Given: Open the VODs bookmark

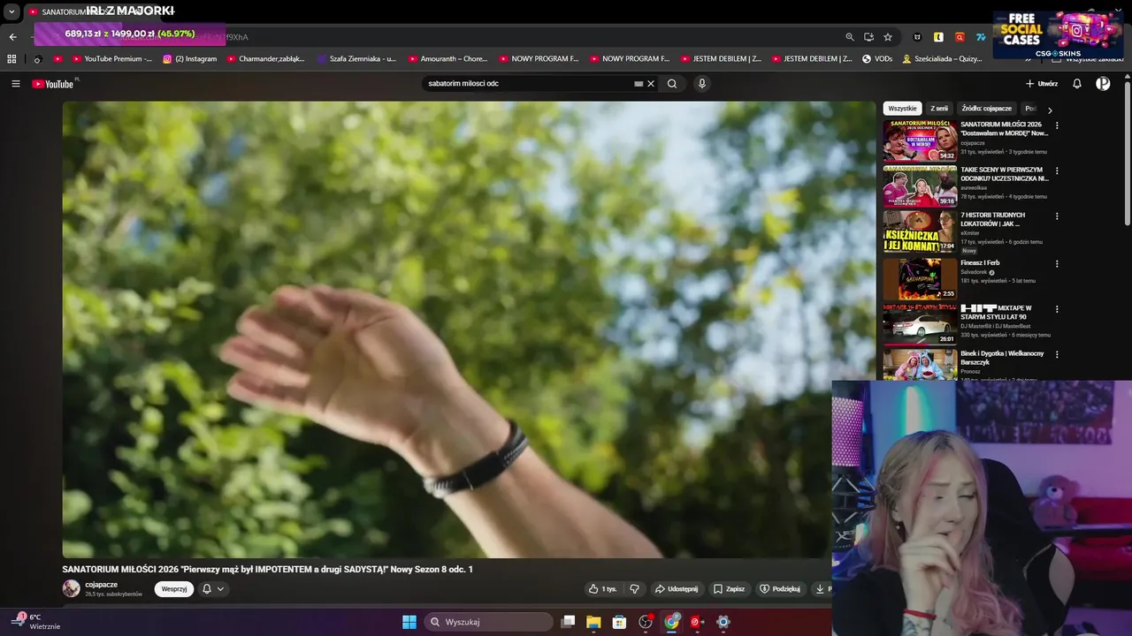Looking at the screenshot, I should (877, 59).
